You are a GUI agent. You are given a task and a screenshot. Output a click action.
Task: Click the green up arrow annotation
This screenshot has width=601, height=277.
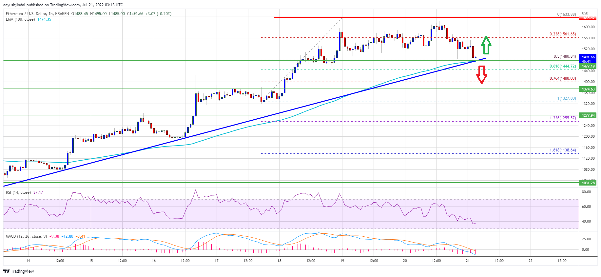point(486,45)
